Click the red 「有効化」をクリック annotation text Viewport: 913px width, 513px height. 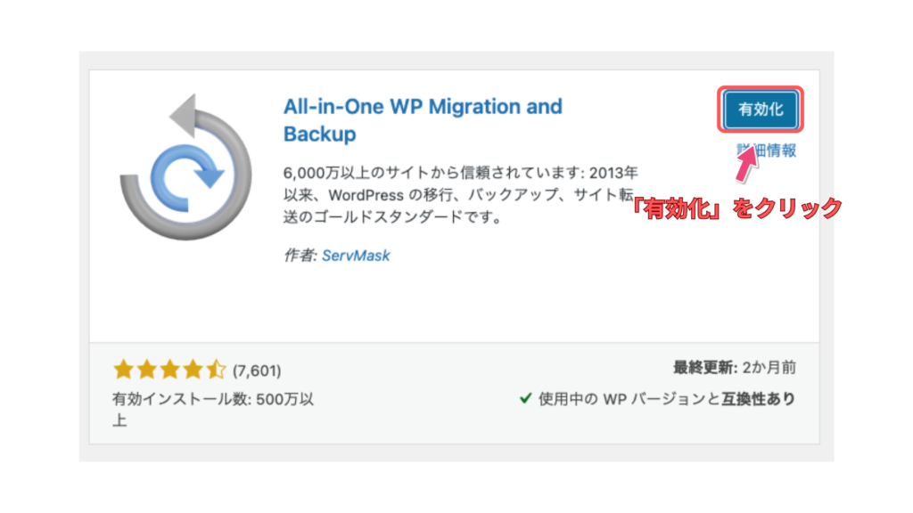click(736, 208)
